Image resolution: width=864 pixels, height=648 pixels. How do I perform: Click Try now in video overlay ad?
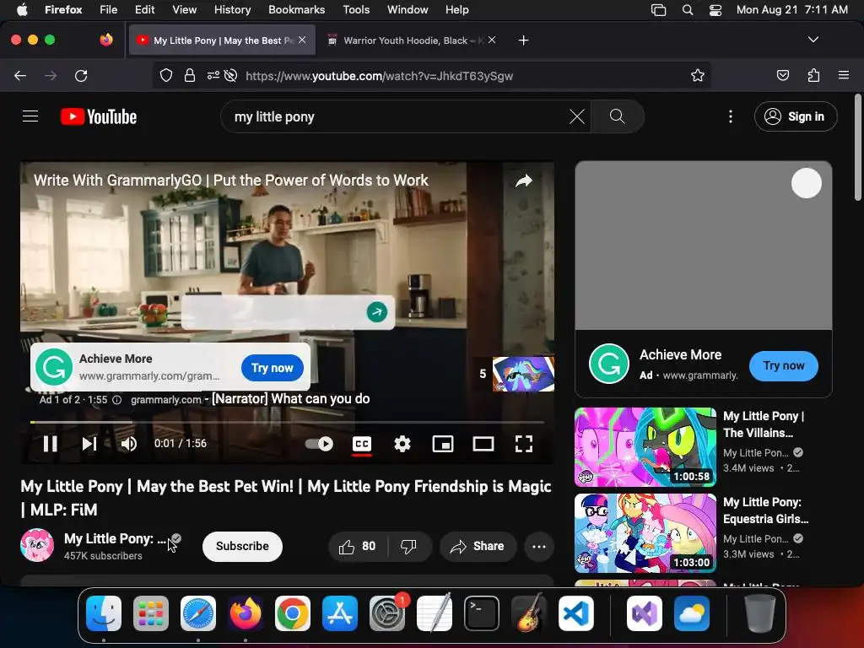pyautogui.click(x=273, y=368)
